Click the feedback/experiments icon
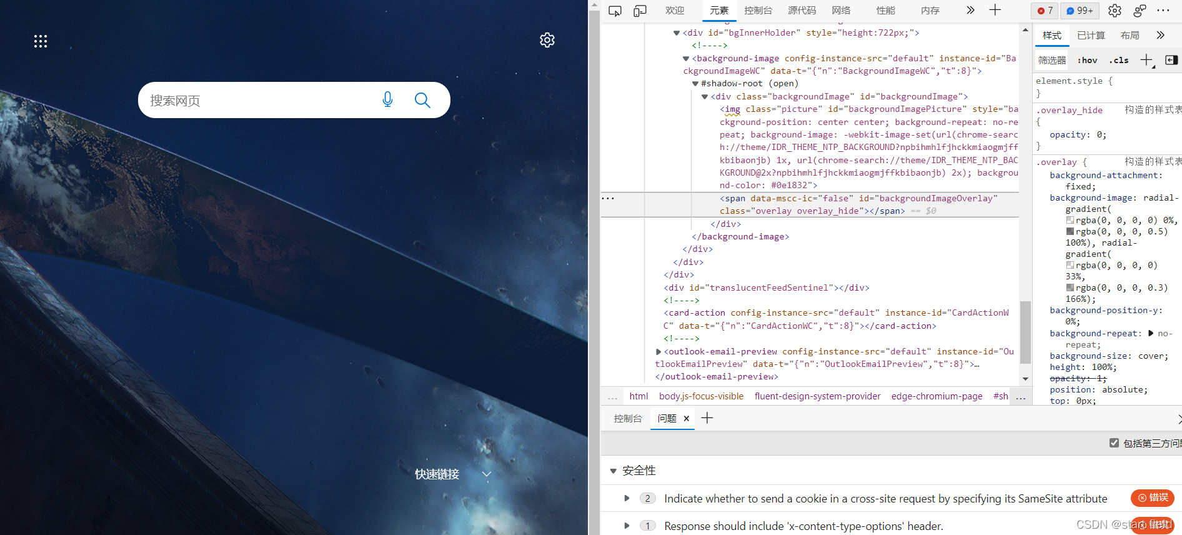Screen dimensions: 1182x535 point(1140,11)
